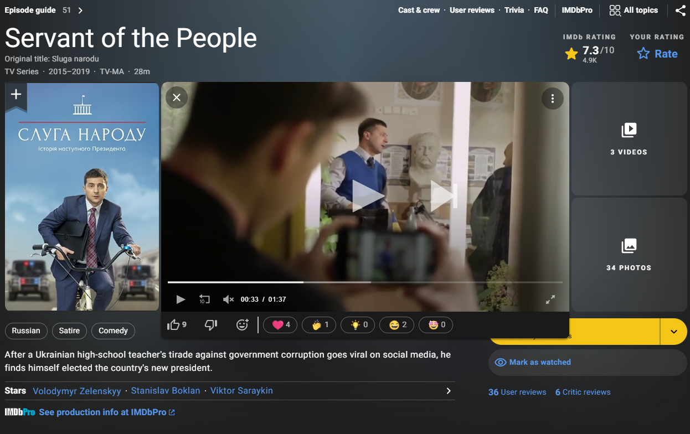Close the video player overlay

[x=177, y=98]
